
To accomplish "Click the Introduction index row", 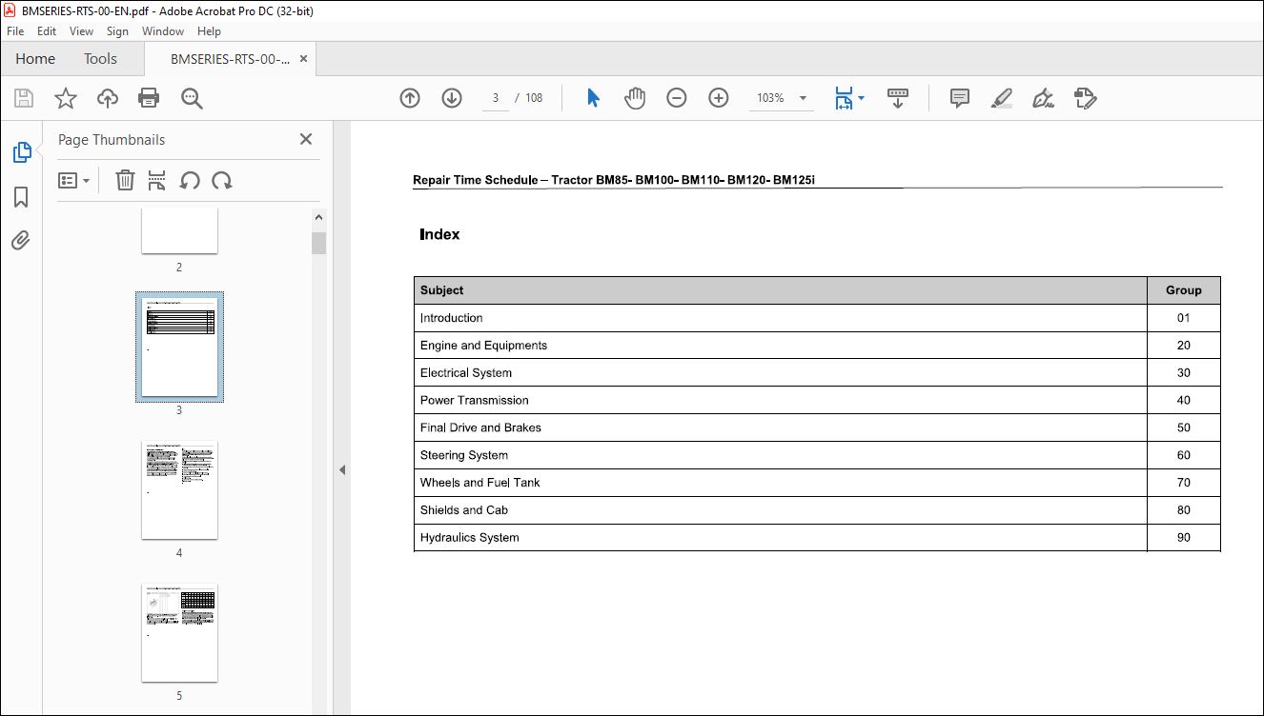I will [817, 318].
